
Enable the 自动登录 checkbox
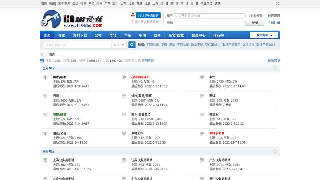click(248, 16)
